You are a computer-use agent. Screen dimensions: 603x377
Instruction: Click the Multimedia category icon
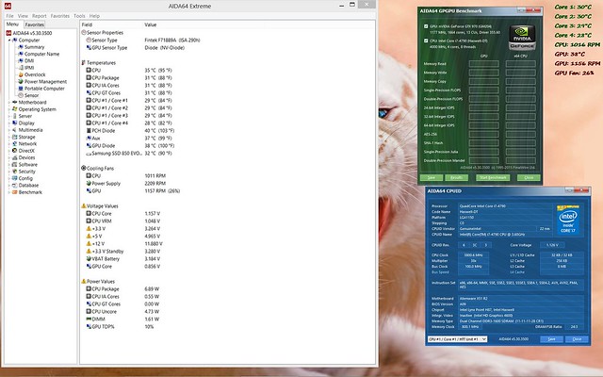tap(15, 130)
